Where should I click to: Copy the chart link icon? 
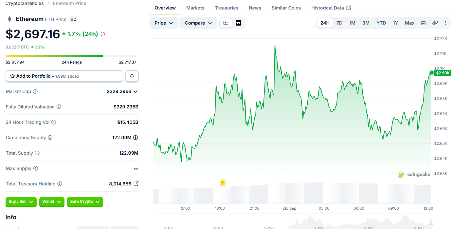435,23
